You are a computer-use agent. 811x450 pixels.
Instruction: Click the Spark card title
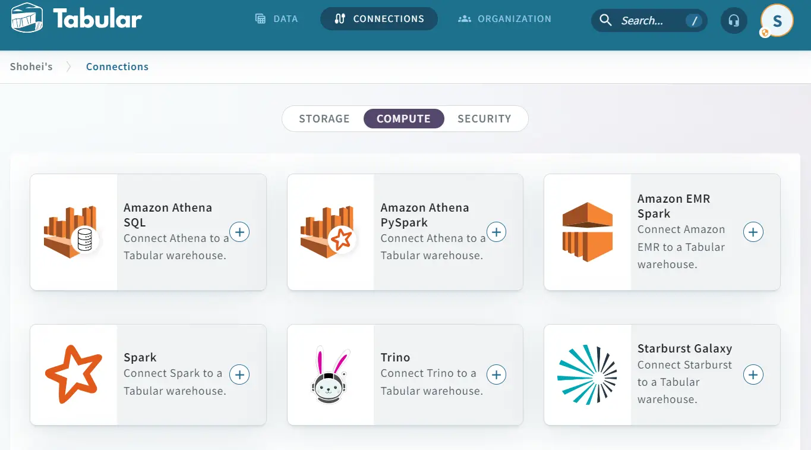click(x=140, y=357)
